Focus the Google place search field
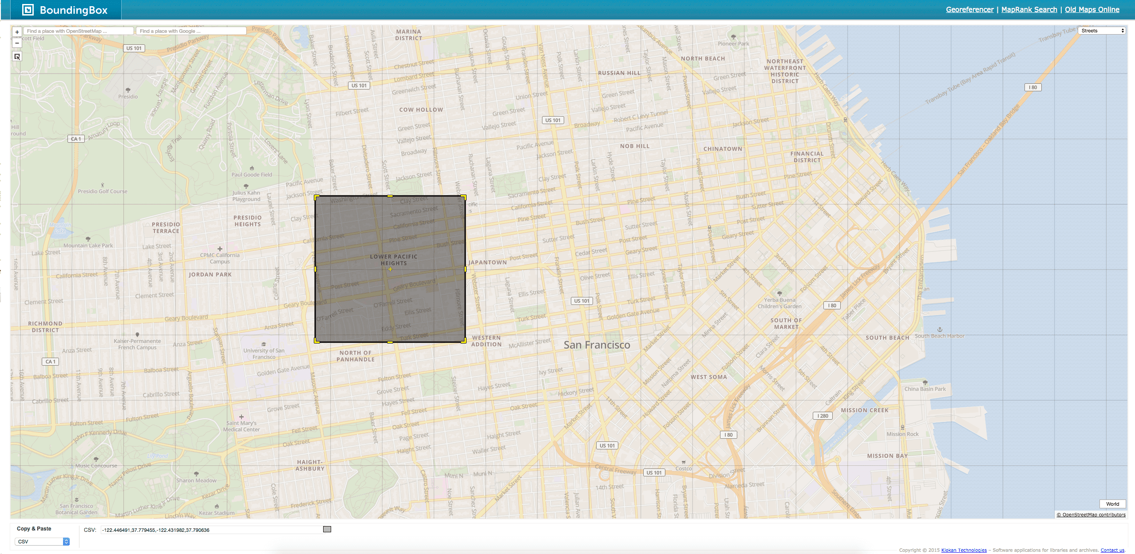 click(191, 31)
